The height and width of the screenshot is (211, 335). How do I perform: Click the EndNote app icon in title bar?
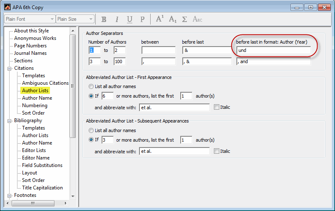7,7
